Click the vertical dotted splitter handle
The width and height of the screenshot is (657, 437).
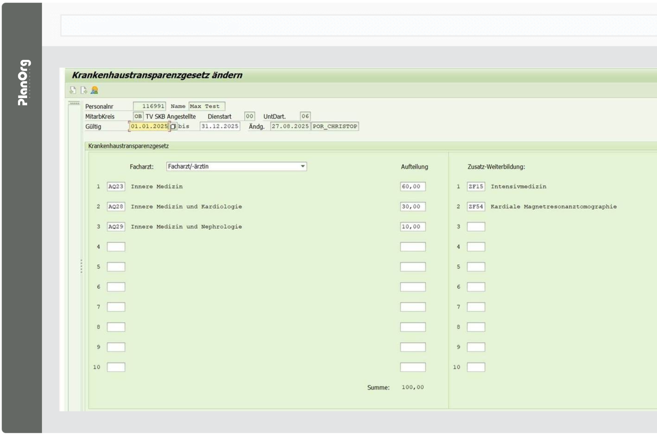click(x=81, y=266)
